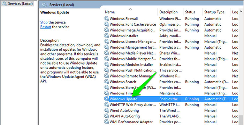This screenshot has height=125, width=244.
Task: Select the Windows Font Cache Service row
Action: point(171,24)
